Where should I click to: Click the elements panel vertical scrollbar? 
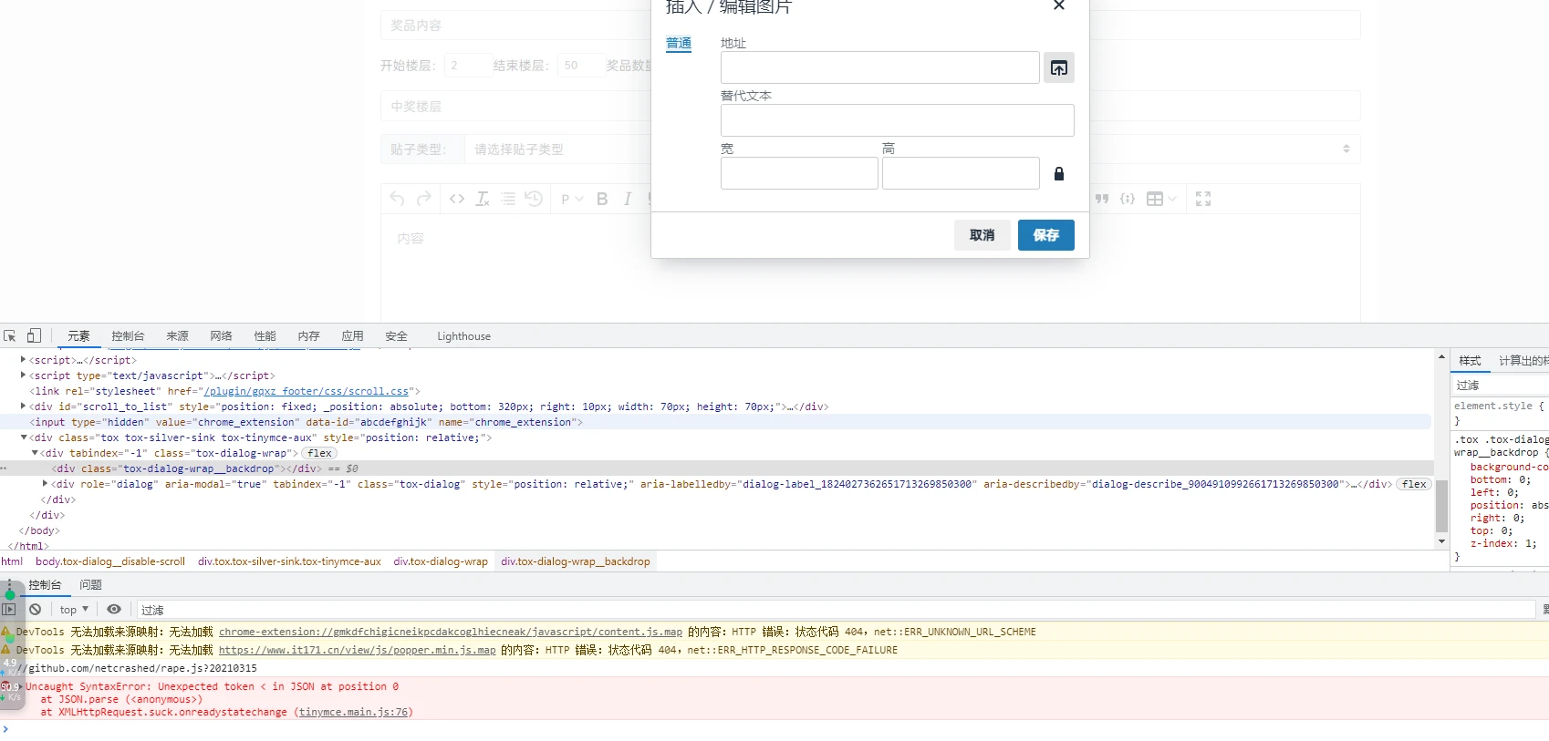tap(1441, 505)
